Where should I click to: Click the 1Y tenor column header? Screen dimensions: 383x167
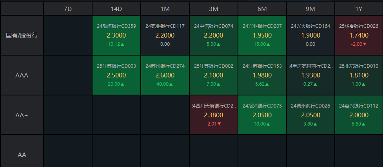(x=359, y=9)
